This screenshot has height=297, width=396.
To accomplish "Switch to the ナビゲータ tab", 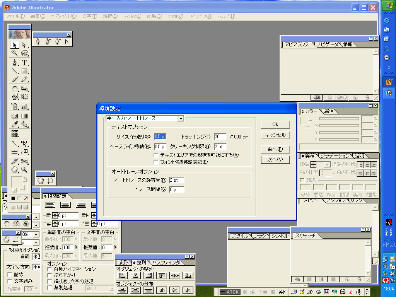I will click(327, 44).
